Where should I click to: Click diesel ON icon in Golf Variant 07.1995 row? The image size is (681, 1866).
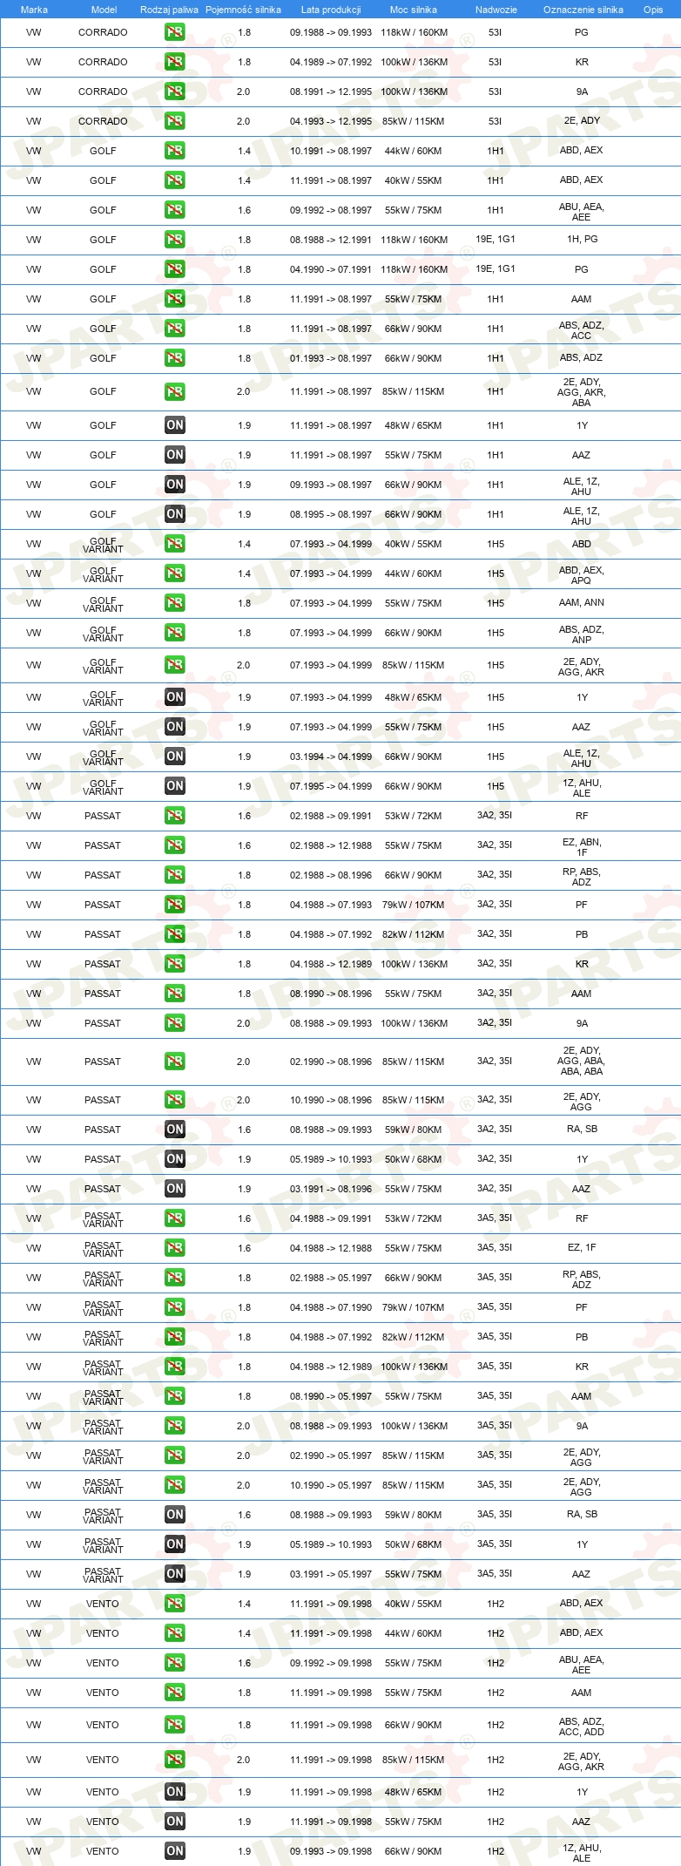point(174,786)
